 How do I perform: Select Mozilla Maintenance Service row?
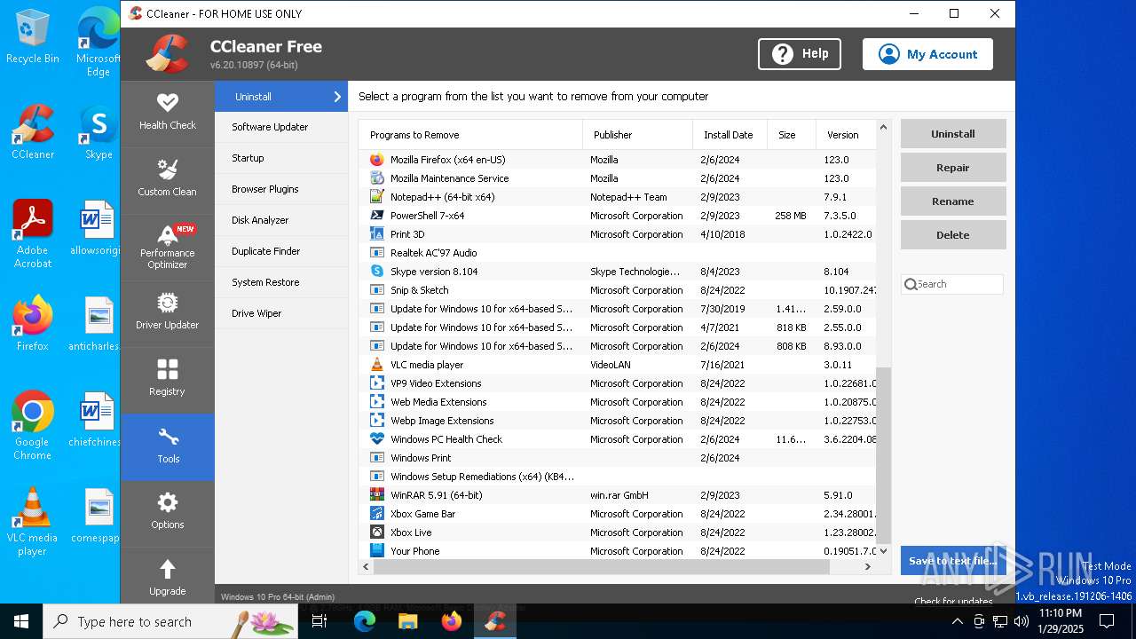pyautogui.click(x=618, y=178)
